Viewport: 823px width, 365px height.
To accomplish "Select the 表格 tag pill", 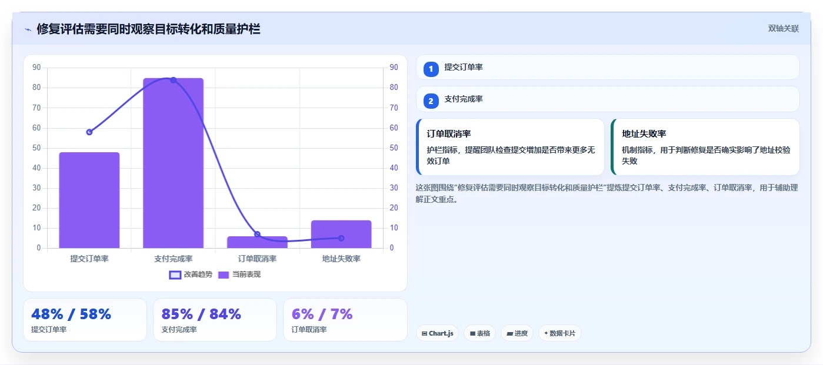I will 479,333.
